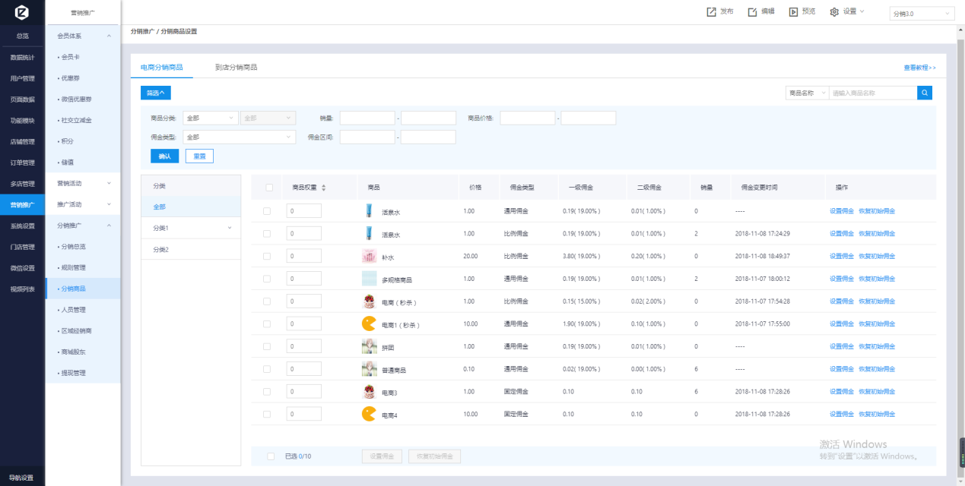
Task: Click the app logo in top-left corner
Action: [22, 12]
